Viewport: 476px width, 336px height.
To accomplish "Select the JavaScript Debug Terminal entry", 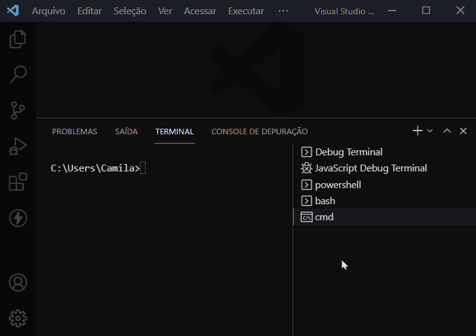I will coord(384,168).
